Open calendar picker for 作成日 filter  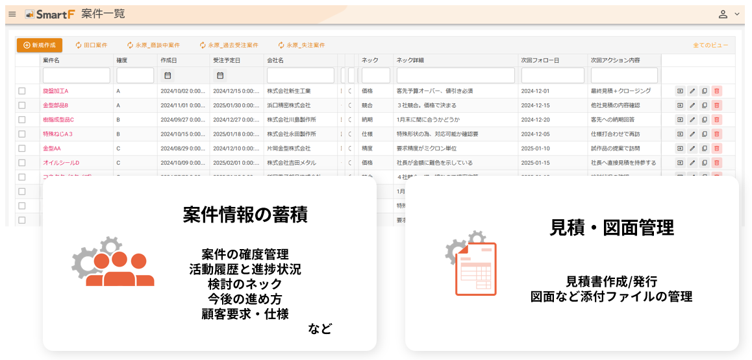(x=168, y=75)
